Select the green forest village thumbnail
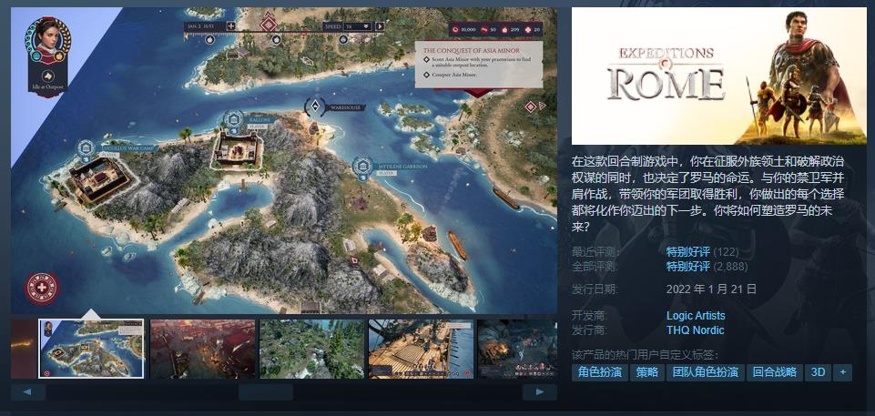 312,349
